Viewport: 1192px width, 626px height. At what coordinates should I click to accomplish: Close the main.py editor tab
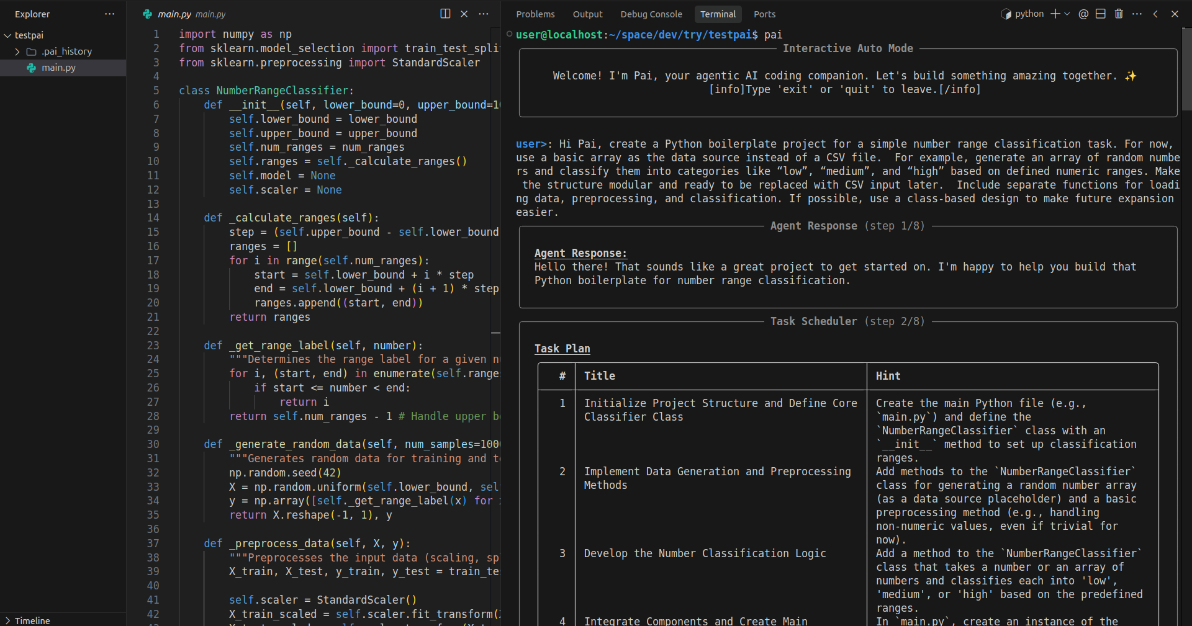click(464, 14)
